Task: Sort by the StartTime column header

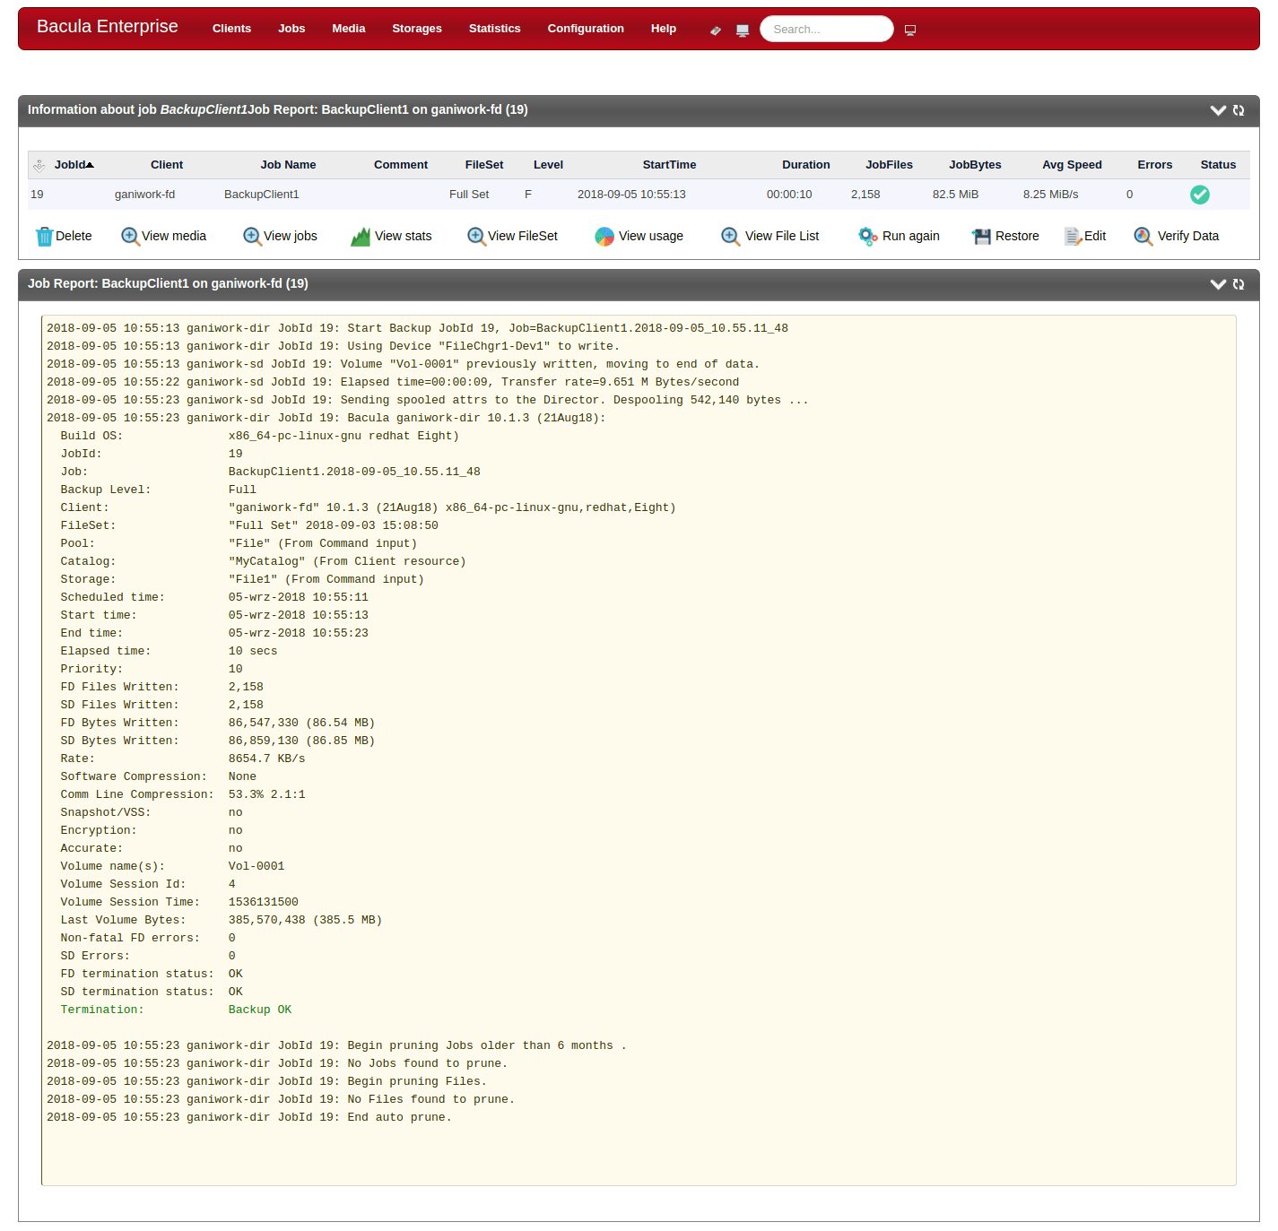Action: (x=669, y=165)
